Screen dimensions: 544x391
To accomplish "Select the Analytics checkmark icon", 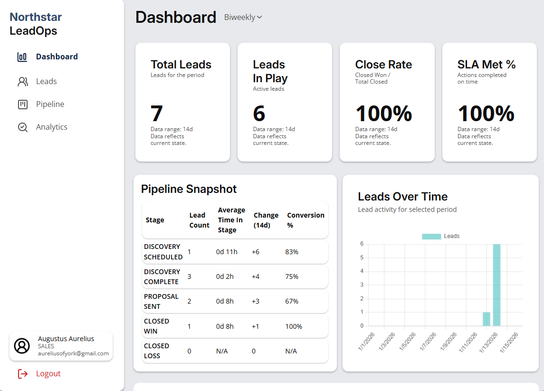I will [21, 126].
